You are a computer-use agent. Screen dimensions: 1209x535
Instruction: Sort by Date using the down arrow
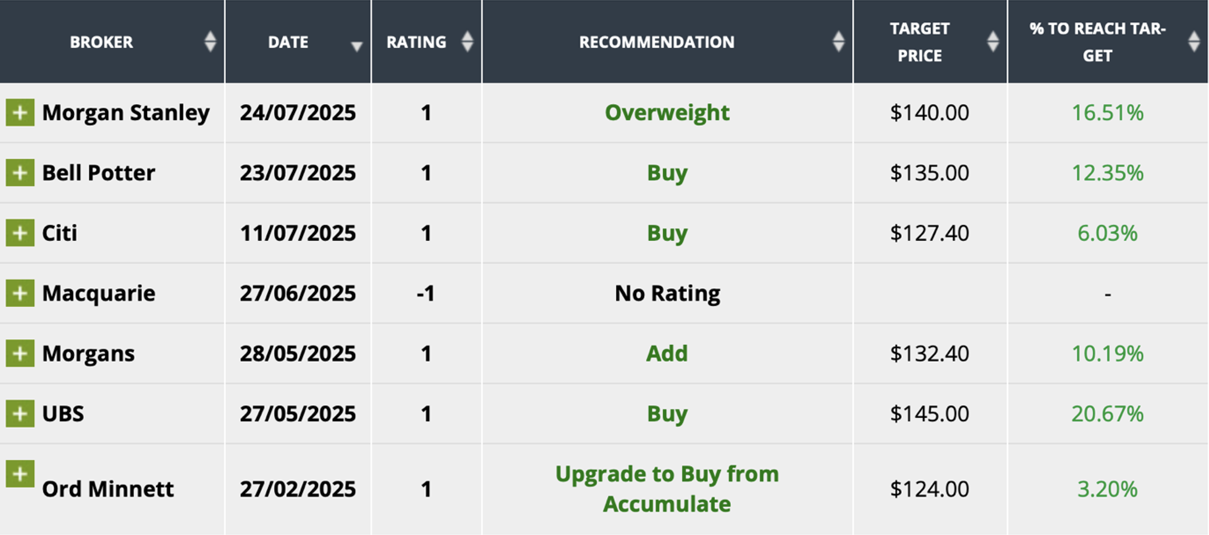(x=356, y=46)
